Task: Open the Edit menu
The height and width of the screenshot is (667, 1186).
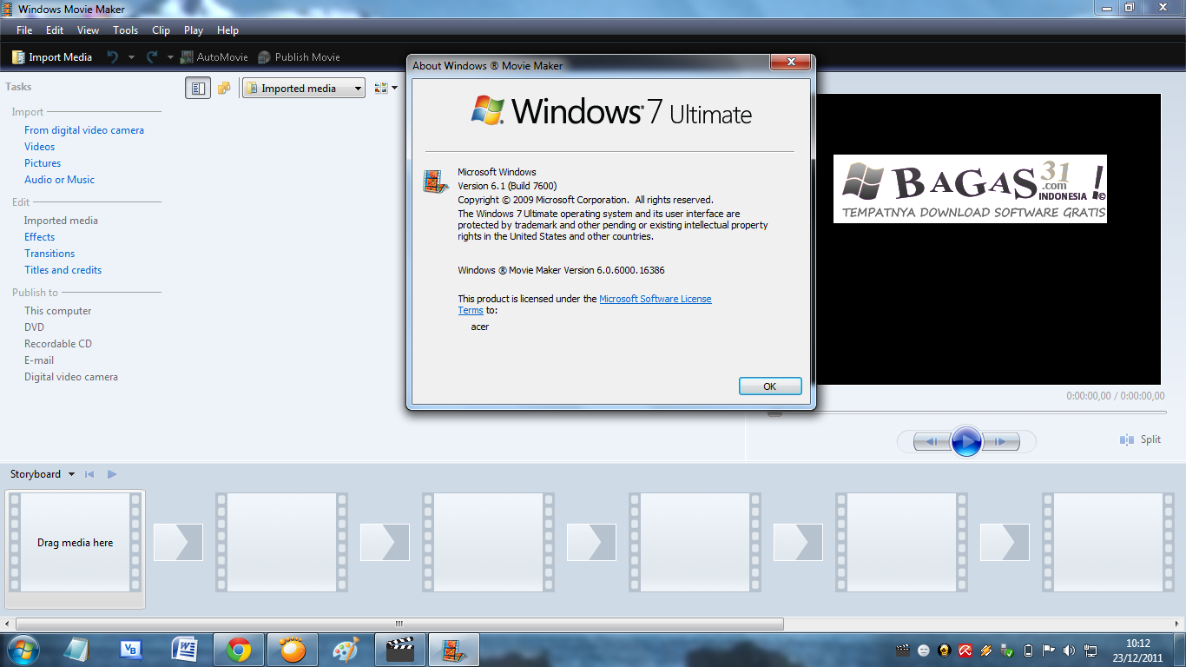Action: (55, 30)
